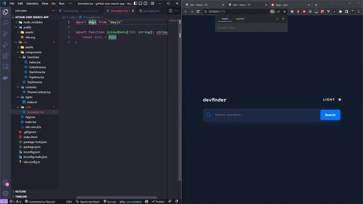The image size is (363, 204).
Task: Toggle the primary side bar layout icon
Action: [136, 3]
